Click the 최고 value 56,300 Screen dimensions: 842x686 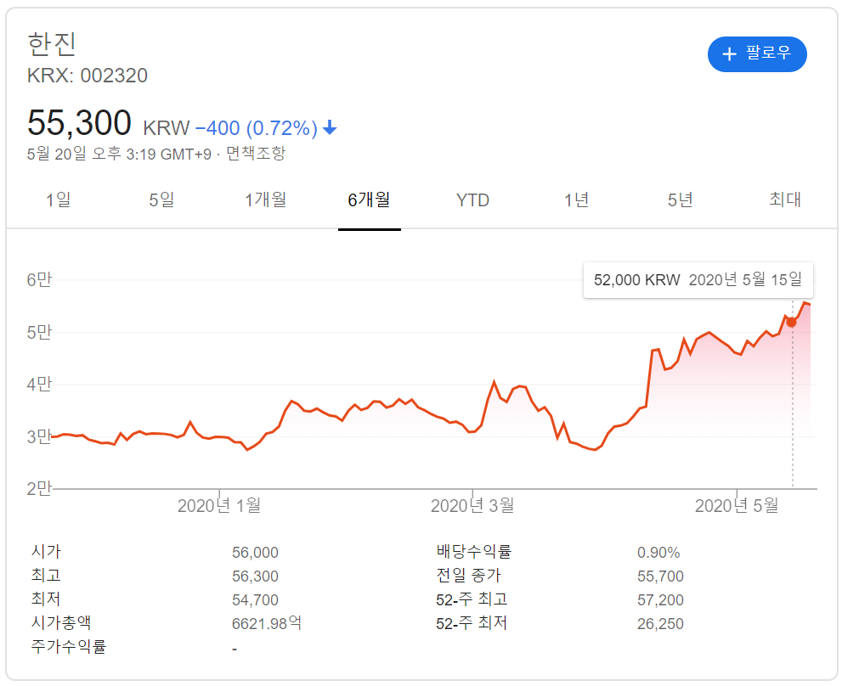[x=255, y=576]
